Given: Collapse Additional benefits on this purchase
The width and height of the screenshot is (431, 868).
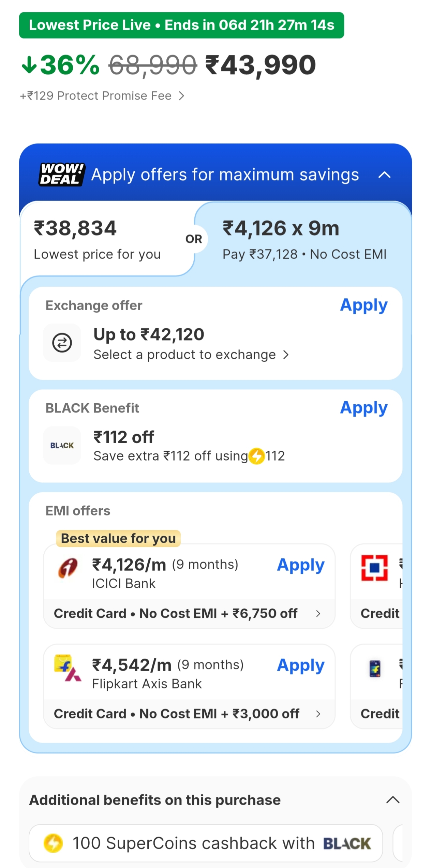Looking at the screenshot, I should pyautogui.click(x=393, y=800).
